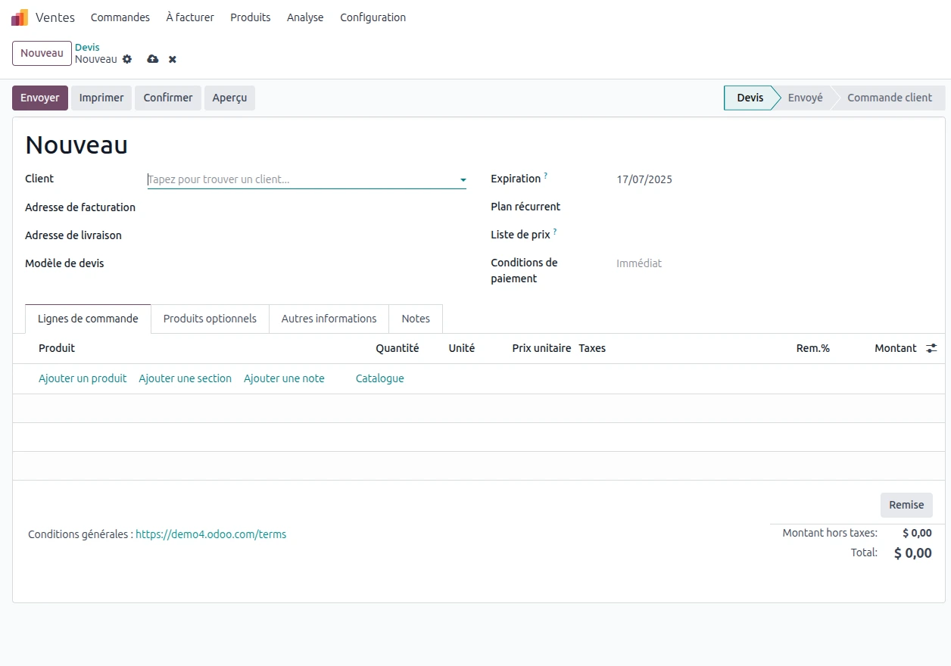This screenshot has width=951, height=666.
Task: Click the Confirmer button
Action: click(168, 98)
